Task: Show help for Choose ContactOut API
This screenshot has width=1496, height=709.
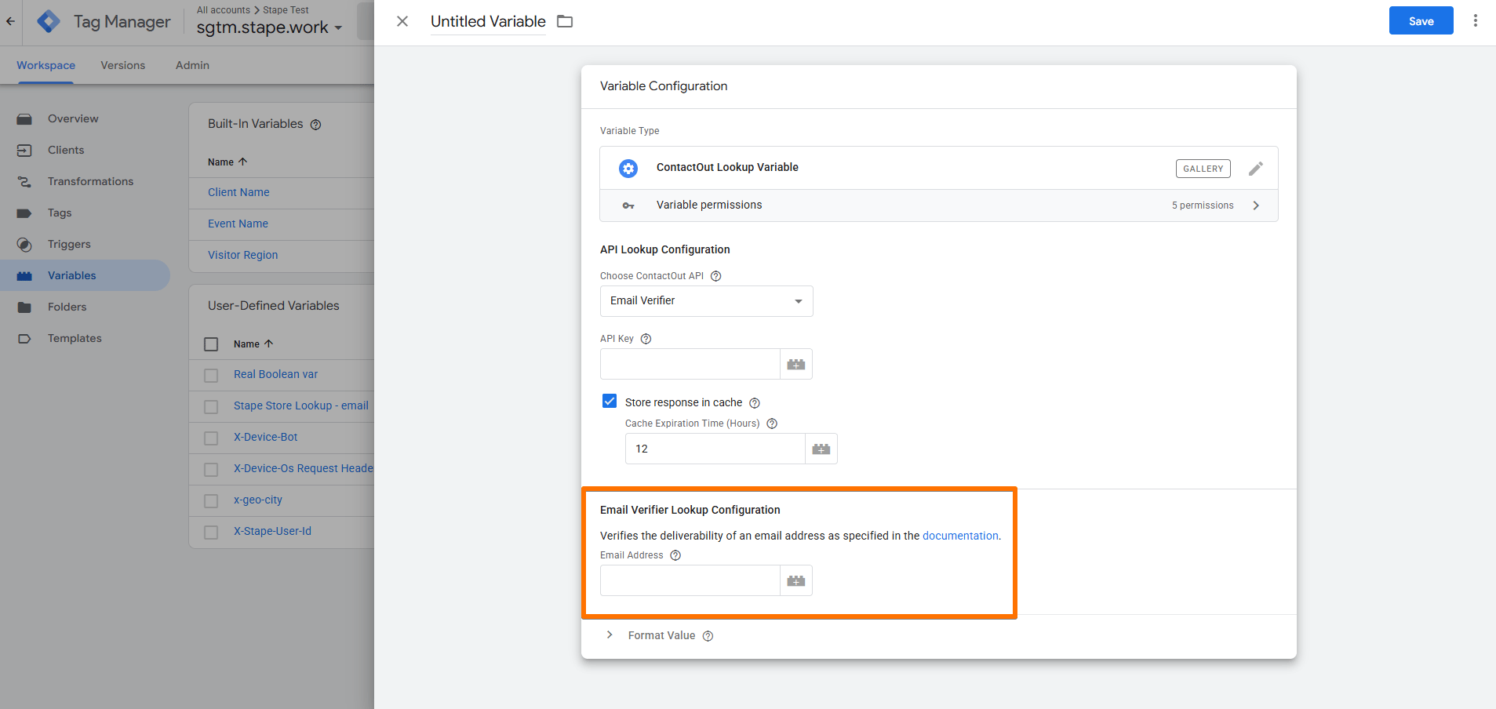Action: 715,276
